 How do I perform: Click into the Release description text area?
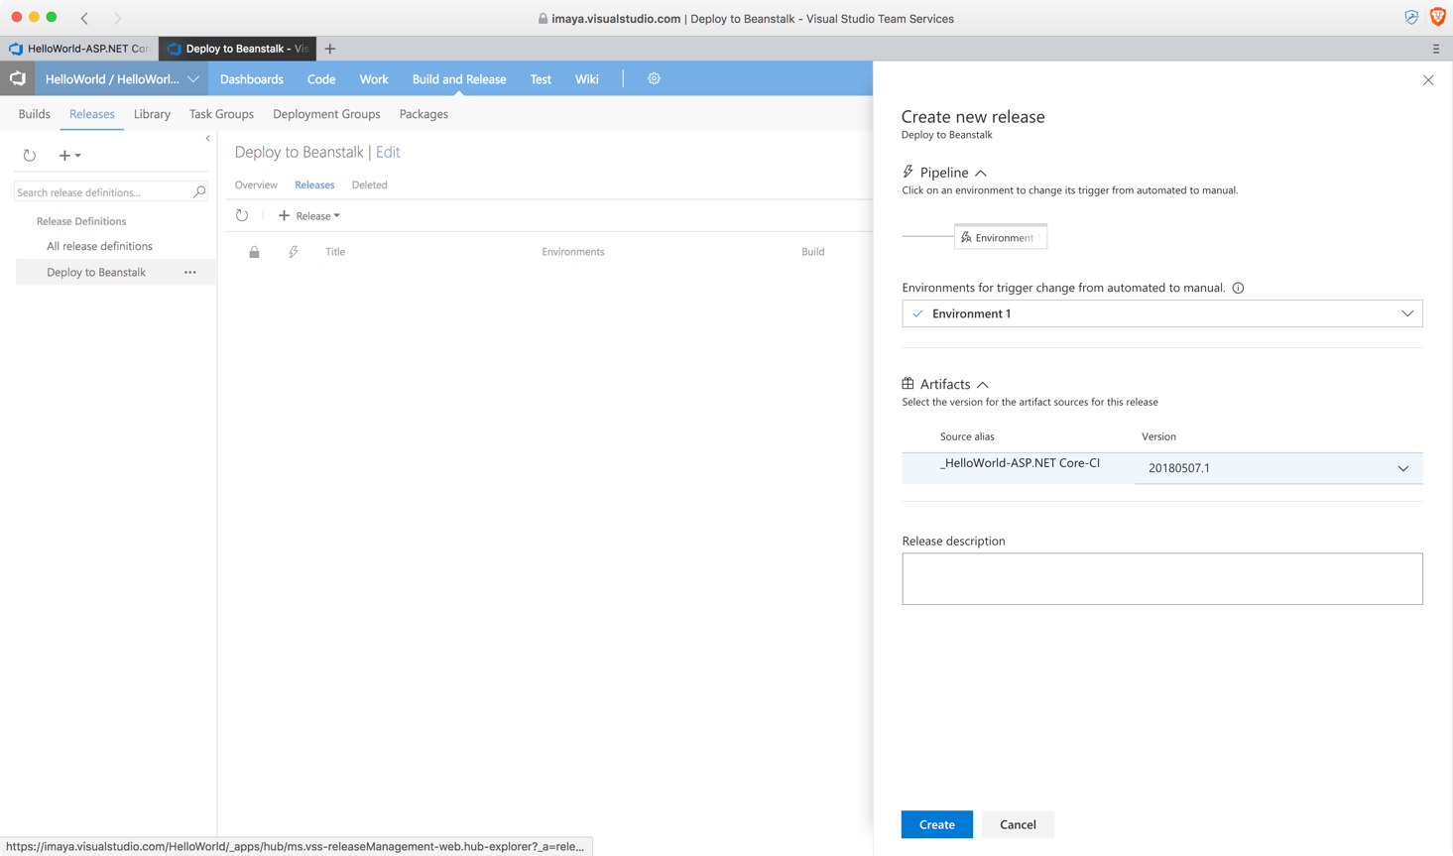click(1162, 578)
